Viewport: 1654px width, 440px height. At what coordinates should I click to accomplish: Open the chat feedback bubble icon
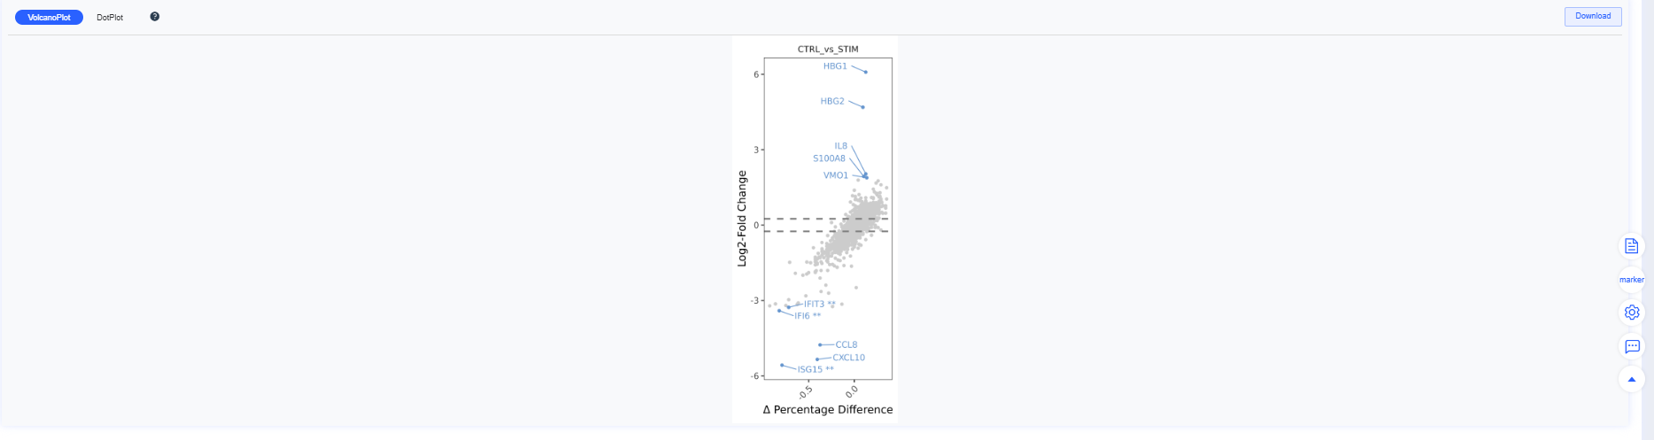click(1631, 346)
